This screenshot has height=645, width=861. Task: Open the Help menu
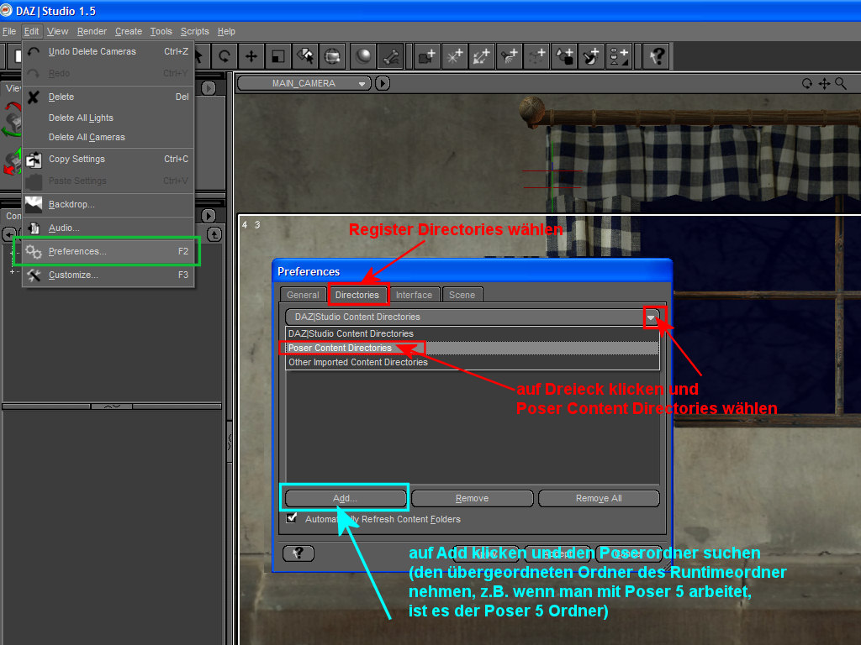(x=226, y=31)
